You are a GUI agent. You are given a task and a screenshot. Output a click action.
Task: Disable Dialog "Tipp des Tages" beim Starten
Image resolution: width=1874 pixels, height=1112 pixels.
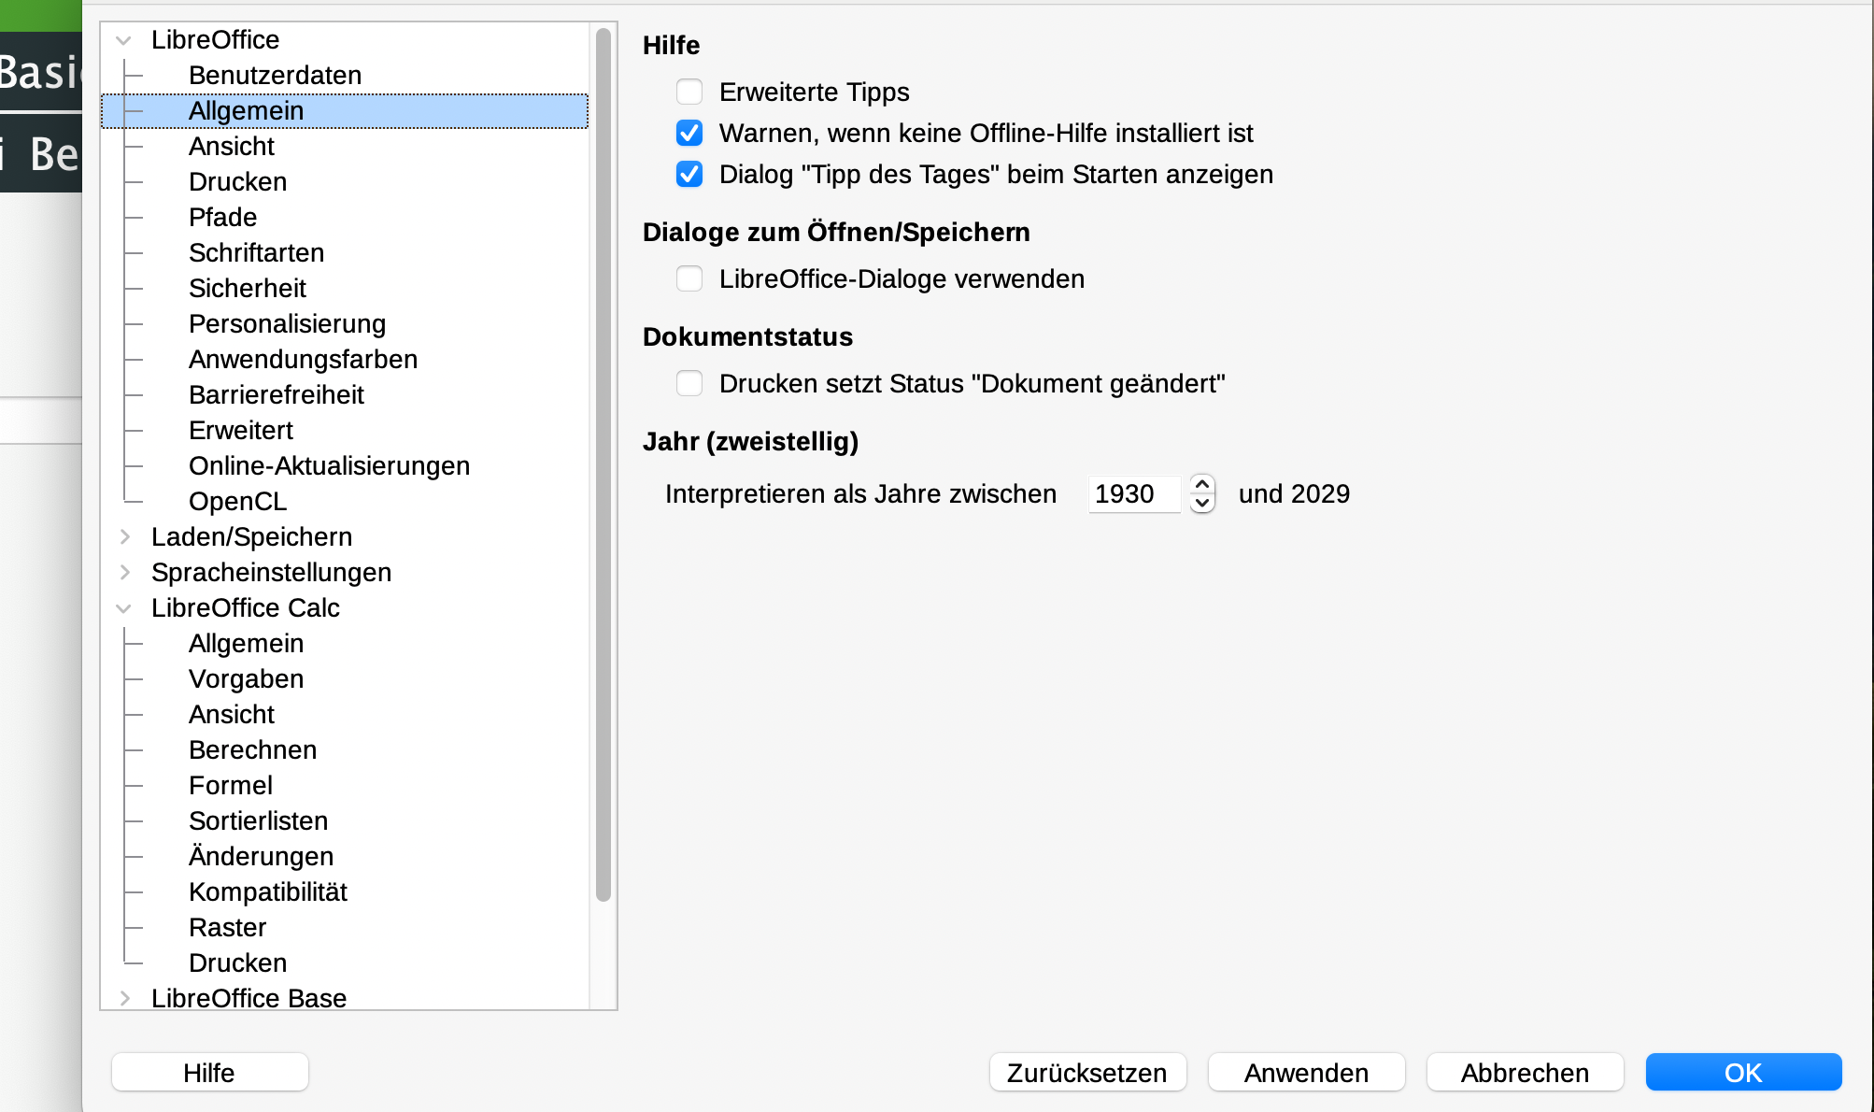click(x=689, y=174)
